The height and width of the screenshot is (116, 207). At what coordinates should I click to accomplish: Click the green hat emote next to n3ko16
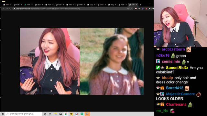coord(173,56)
